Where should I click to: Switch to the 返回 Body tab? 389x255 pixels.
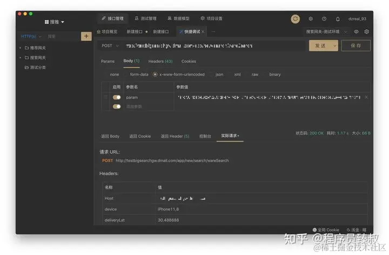(x=110, y=136)
